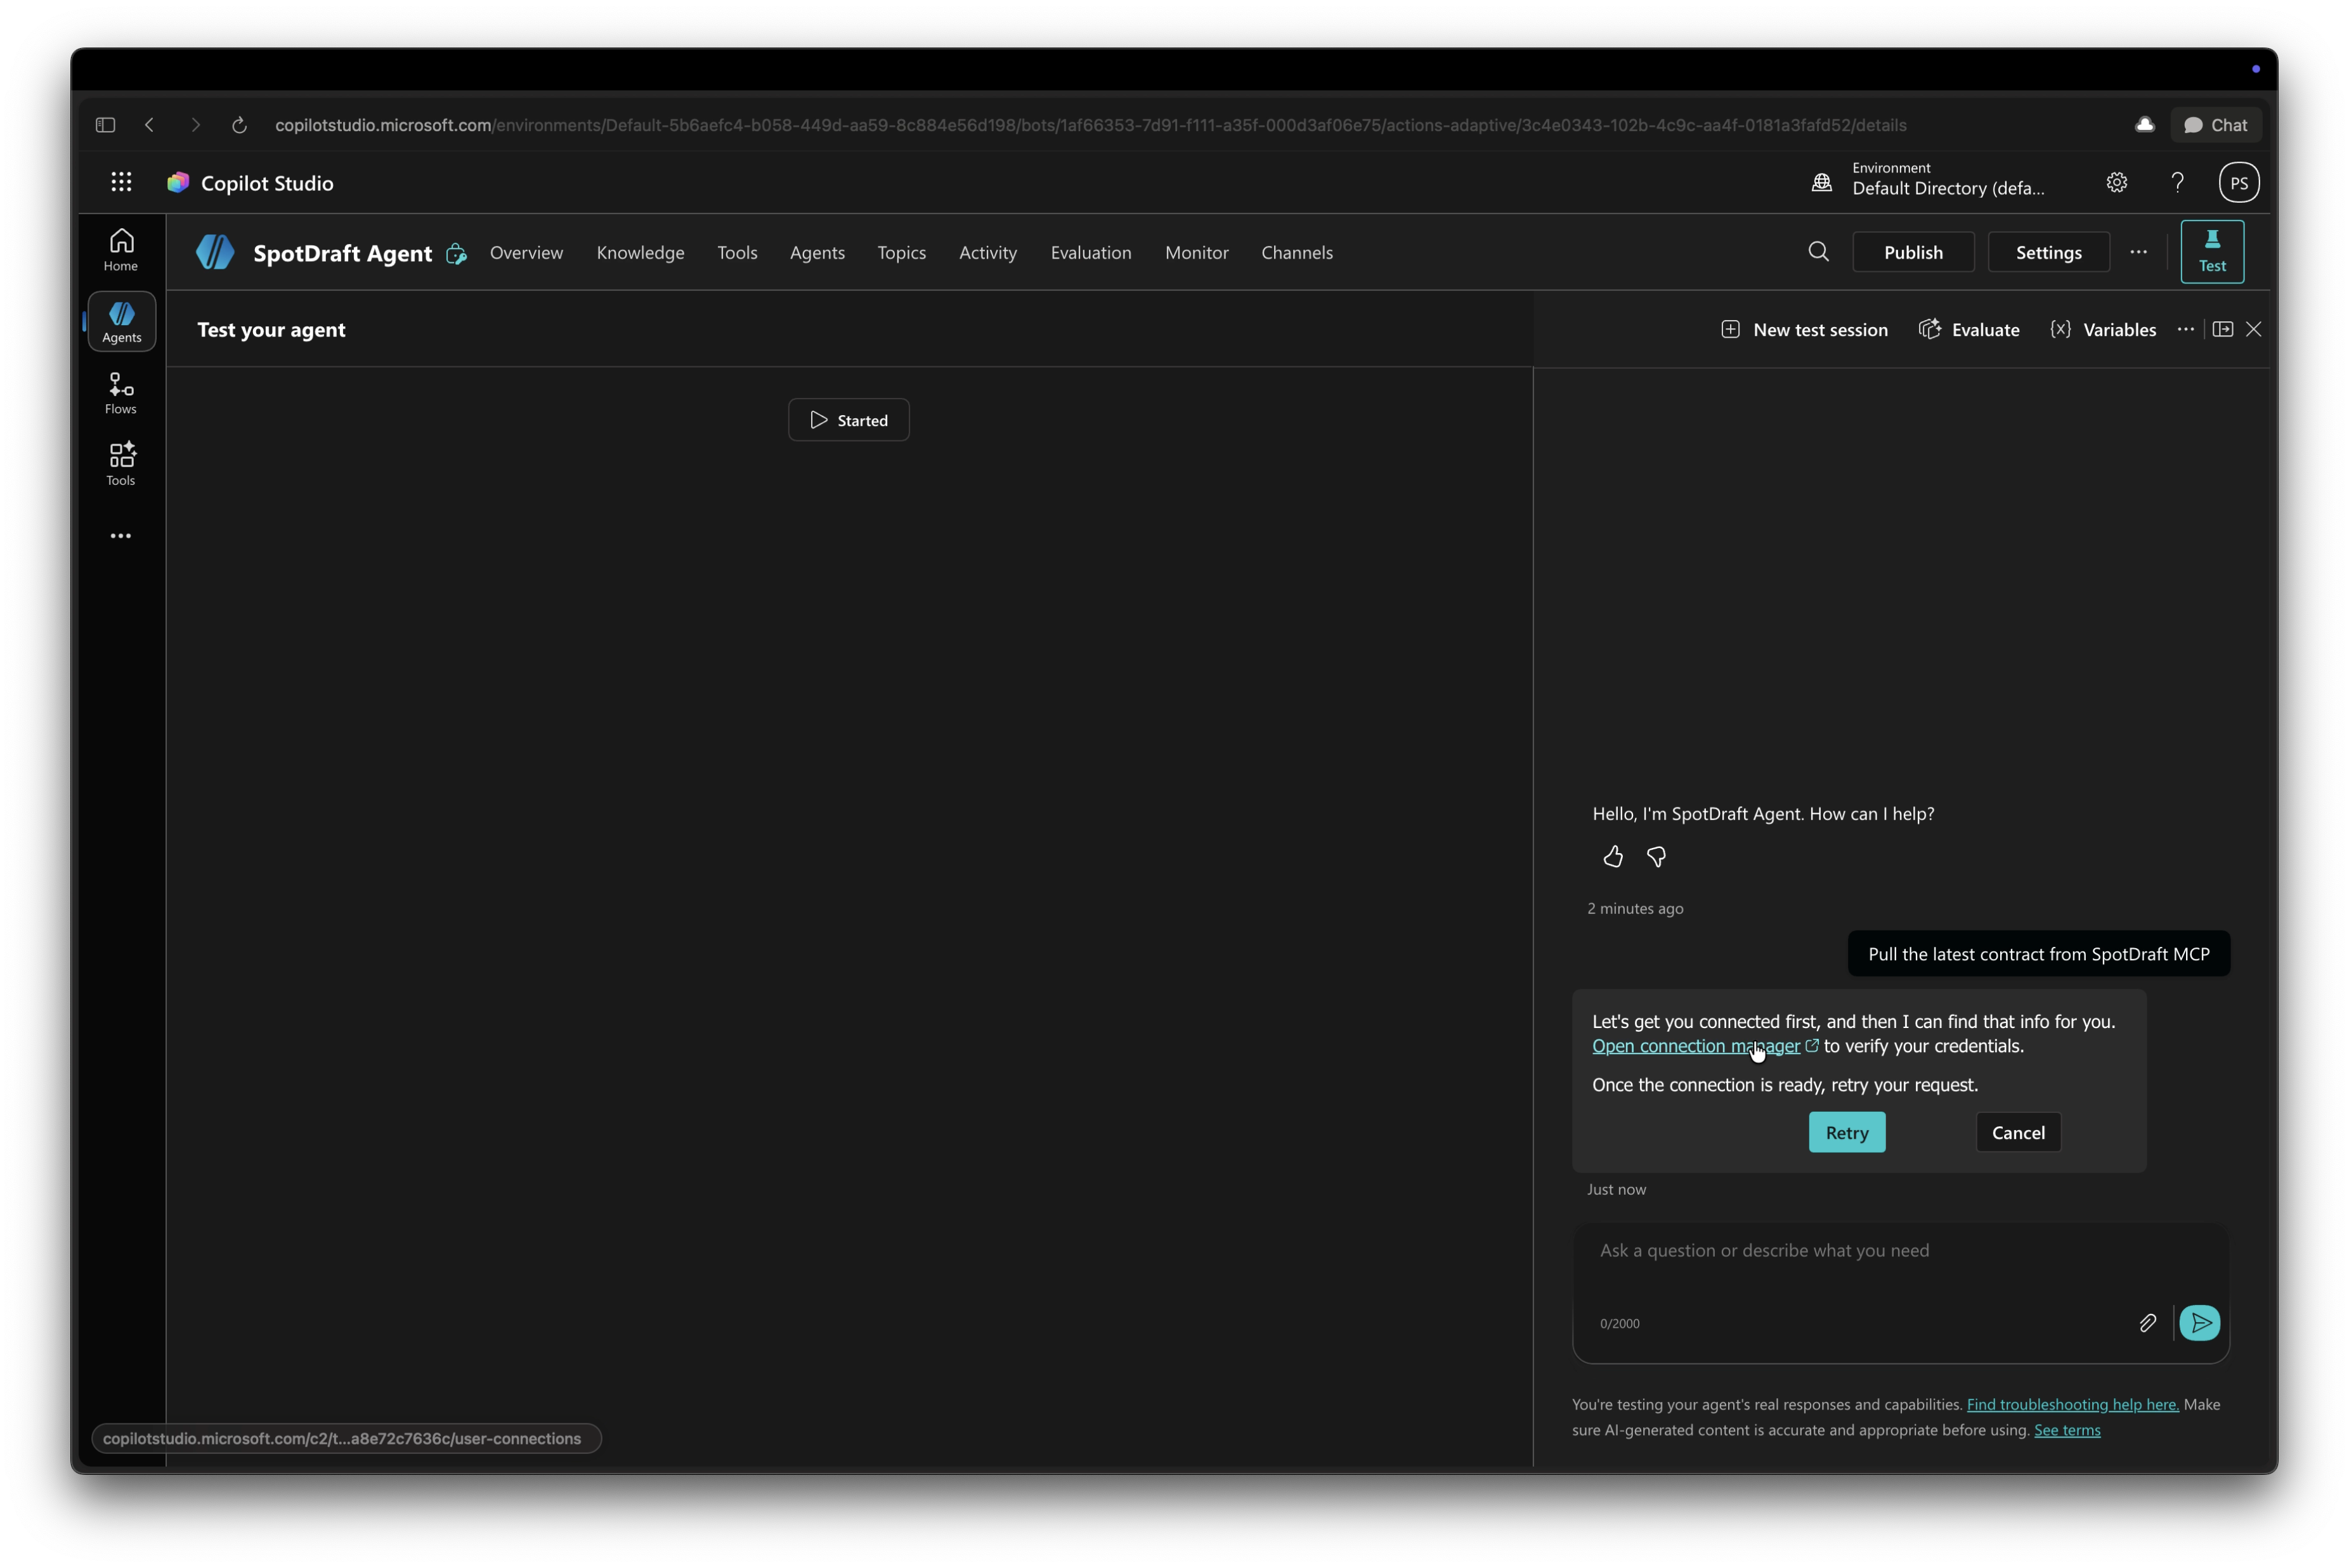2349x1568 pixels.
Task: Go back in browser history
Action: tap(150, 125)
